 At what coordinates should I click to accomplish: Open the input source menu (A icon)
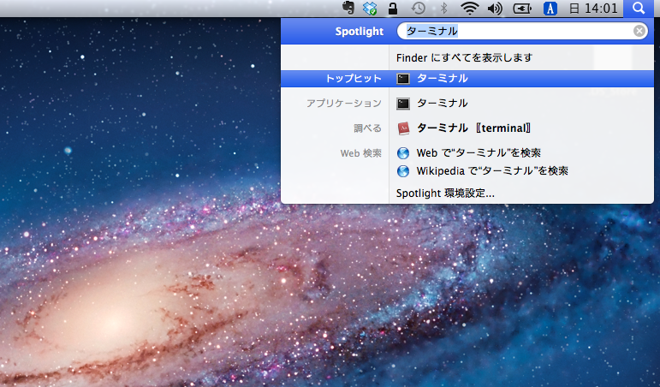[550, 9]
